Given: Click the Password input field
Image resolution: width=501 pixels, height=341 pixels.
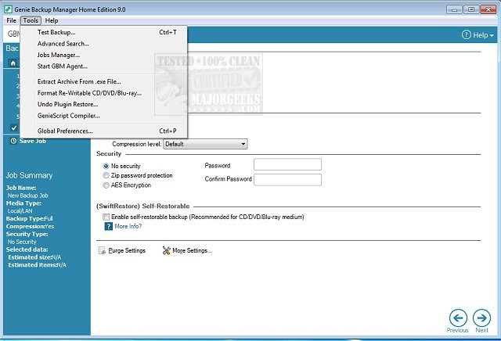Looking at the screenshot, I should [x=287, y=164].
